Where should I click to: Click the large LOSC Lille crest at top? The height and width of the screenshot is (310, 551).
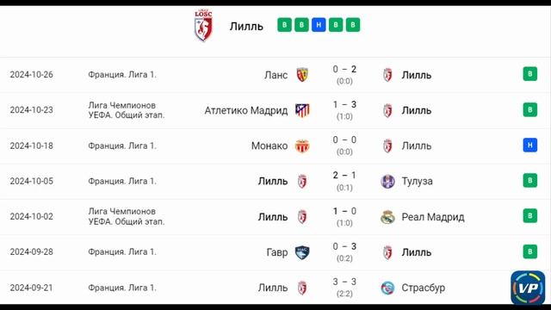tap(203, 26)
